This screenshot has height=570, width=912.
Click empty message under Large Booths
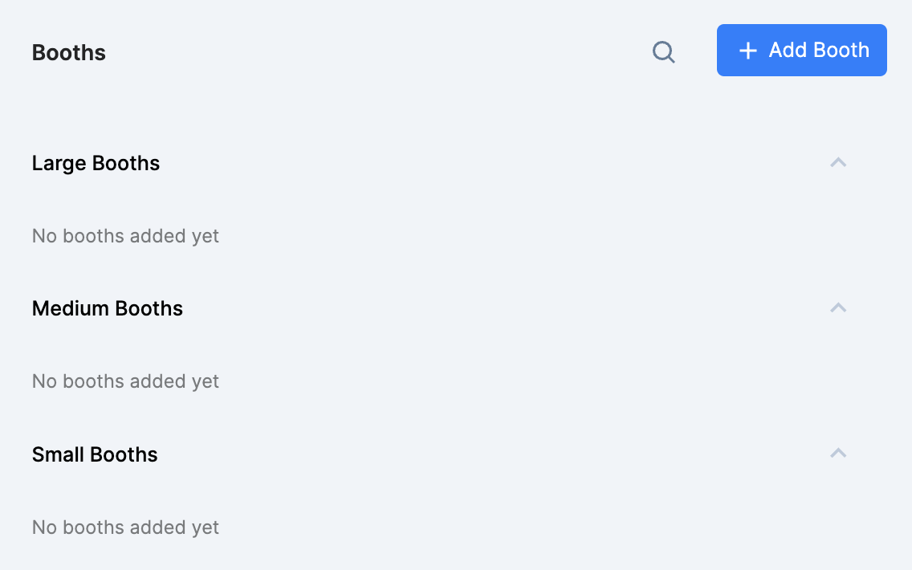(125, 236)
